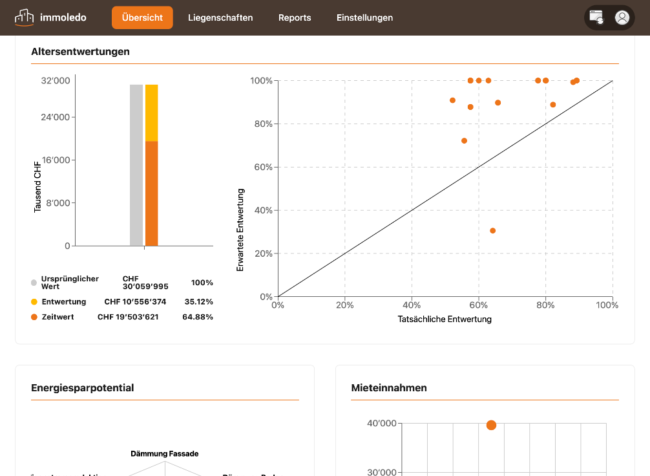Click the orange Zeitwert legend dot
650x476 pixels.
point(34,317)
